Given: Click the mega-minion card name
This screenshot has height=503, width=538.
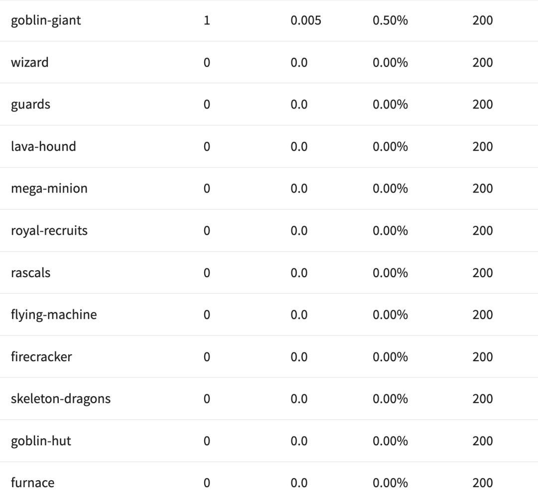Looking at the screenshot, I should point(49,189).
